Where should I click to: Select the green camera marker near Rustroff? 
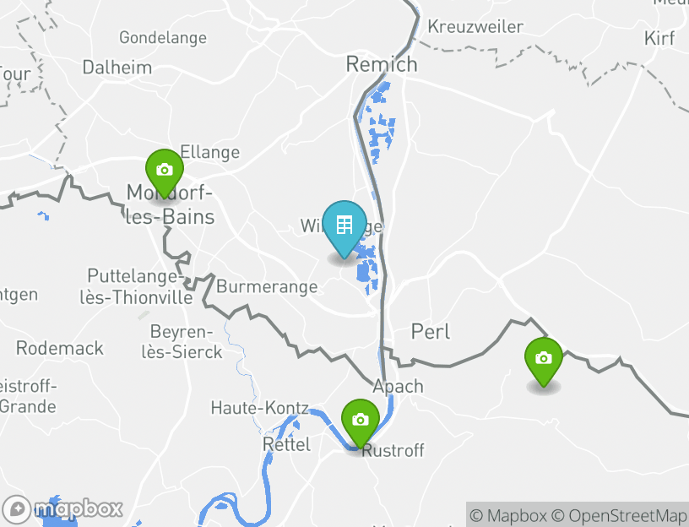[x=361, y=423]
